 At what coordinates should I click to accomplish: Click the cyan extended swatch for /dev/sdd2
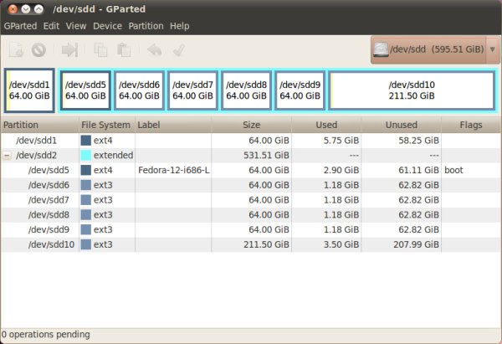point(86,156)
